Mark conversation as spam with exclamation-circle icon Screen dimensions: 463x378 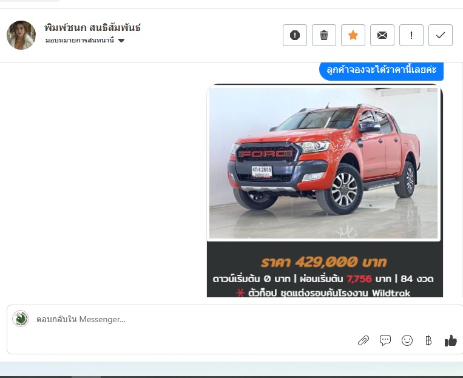[295, 35]
